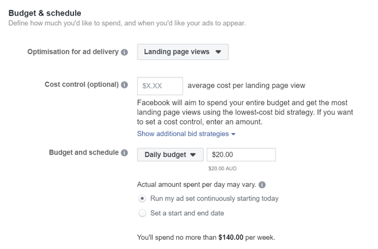Image resolution: width=378 pixels, height=249 pixels.
Task: Click info icon beside Budget and schedule label
Action: pos(125,153)
